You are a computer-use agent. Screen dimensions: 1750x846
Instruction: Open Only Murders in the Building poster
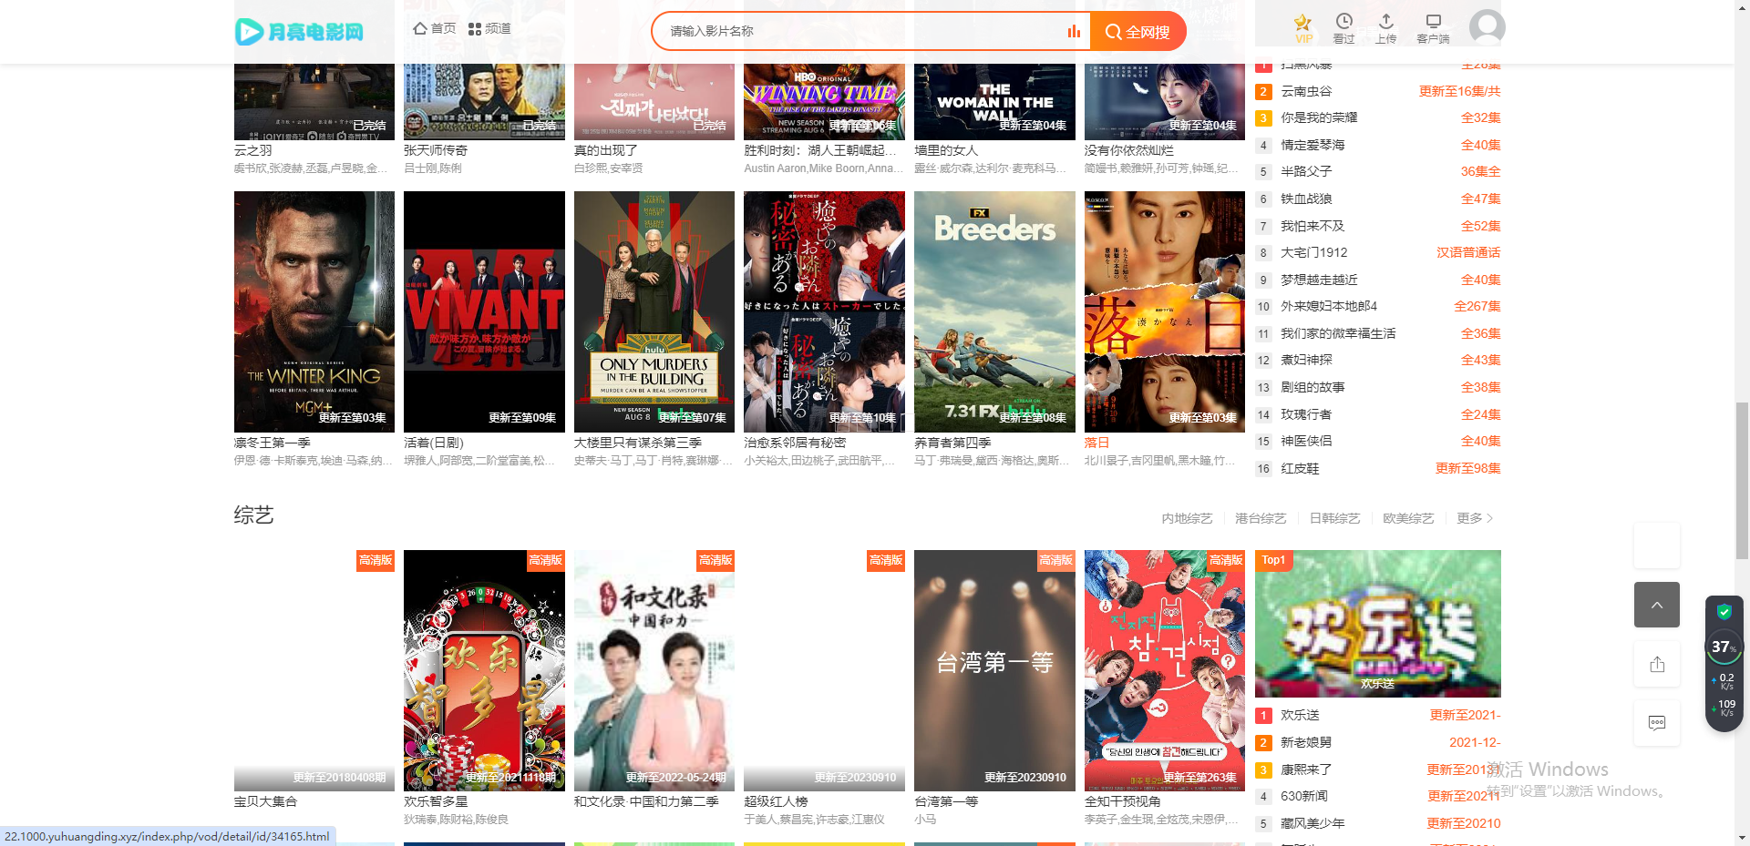(x=654, y=311)
